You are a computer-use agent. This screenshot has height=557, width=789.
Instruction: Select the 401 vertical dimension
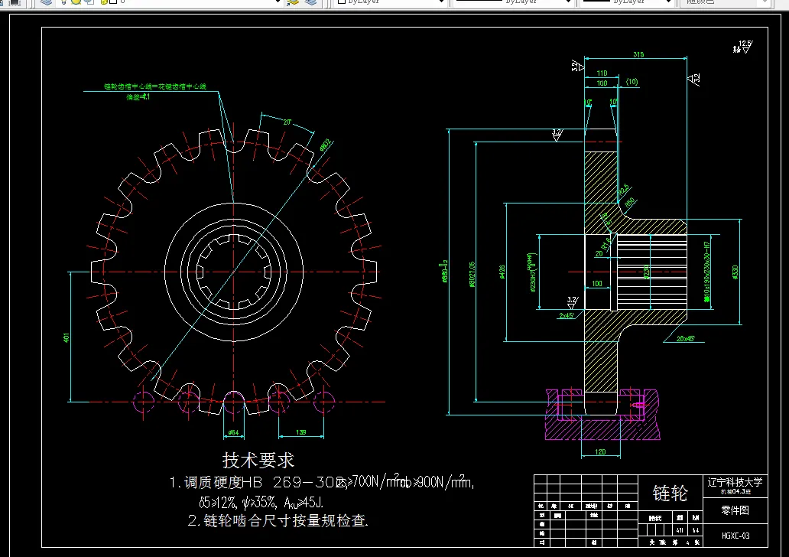click(x=66, y=337)
